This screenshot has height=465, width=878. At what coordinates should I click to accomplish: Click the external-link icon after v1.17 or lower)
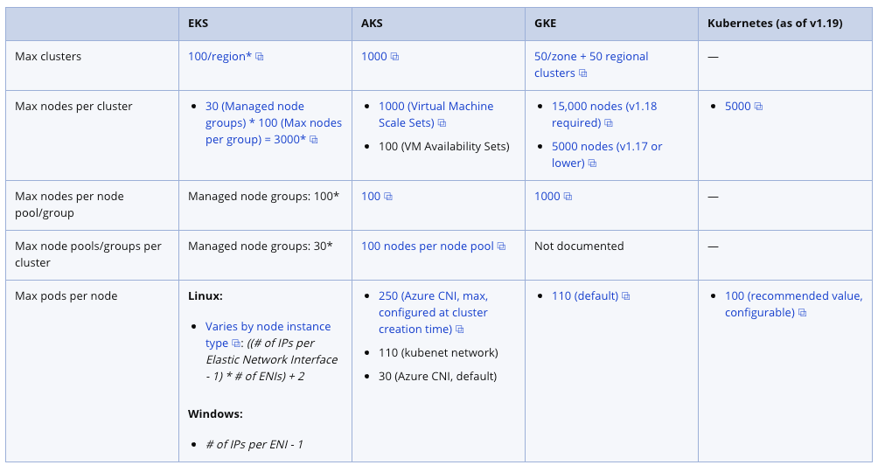(x=592, y=163)
